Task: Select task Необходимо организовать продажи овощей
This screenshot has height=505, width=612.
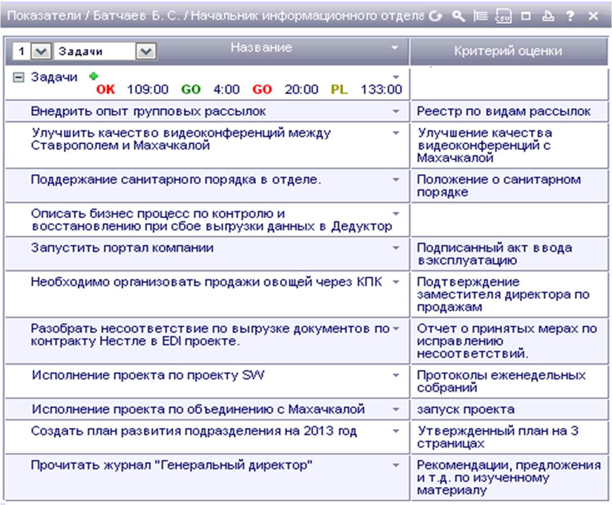Action: [x=207, y=282]
